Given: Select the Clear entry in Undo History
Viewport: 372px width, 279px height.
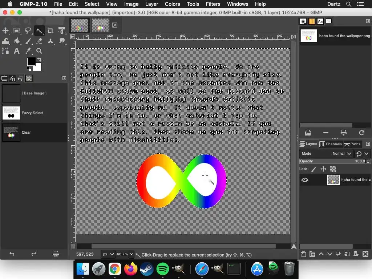Looking at the screenshot, I should (34, 132).
